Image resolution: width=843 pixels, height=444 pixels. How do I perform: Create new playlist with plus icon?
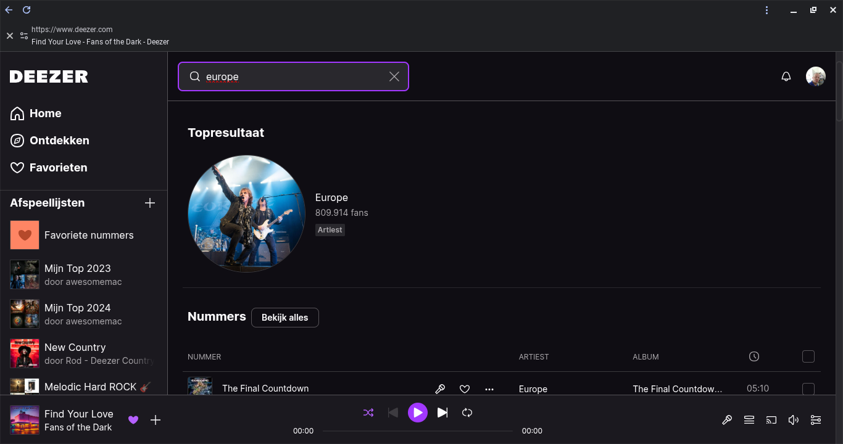(x=150, y=203)
